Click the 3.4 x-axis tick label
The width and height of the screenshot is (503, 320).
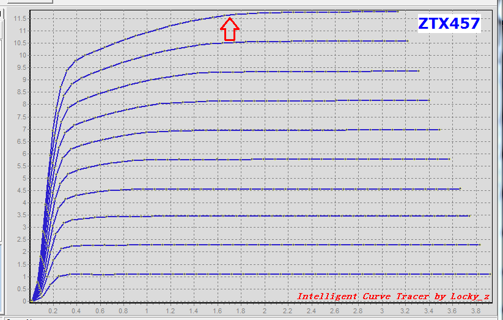(428, 311)
